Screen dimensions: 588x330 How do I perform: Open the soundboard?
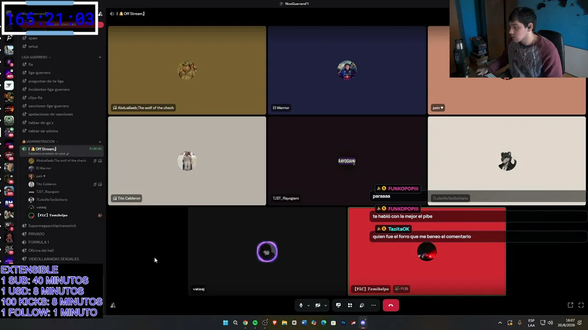(362, 305)
